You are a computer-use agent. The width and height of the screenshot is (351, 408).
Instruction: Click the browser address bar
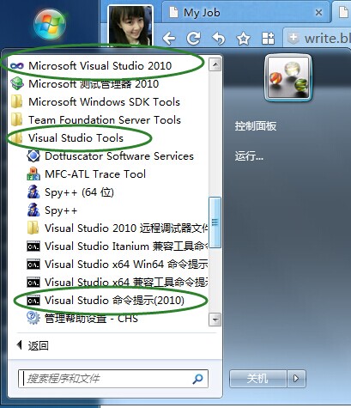tap(317, 38)
